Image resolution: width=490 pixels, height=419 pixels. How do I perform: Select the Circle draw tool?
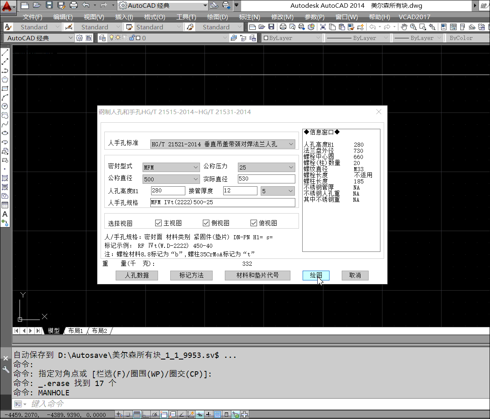coord(5,106)
